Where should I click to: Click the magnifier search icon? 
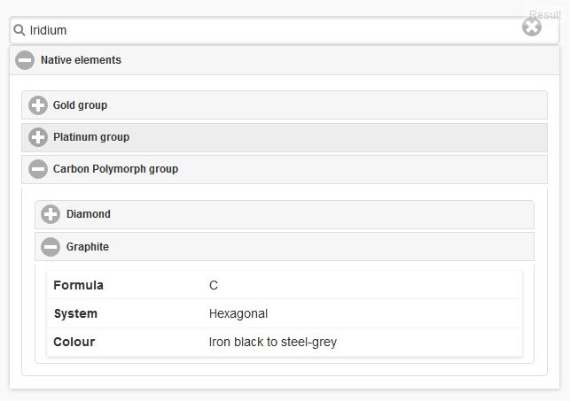(x=20, y=30)
